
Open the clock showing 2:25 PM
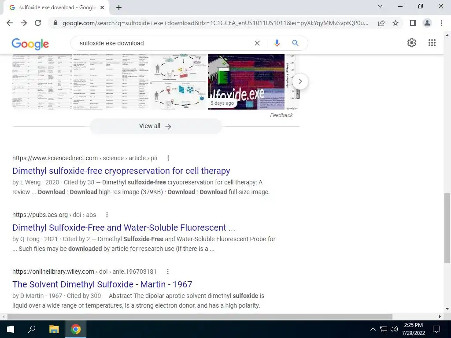[413, 329]
